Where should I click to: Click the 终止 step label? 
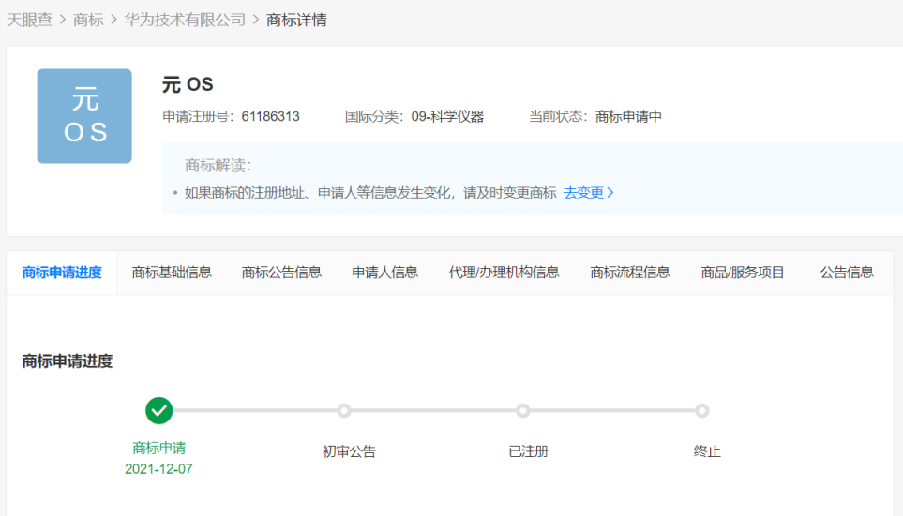point(707,451)
